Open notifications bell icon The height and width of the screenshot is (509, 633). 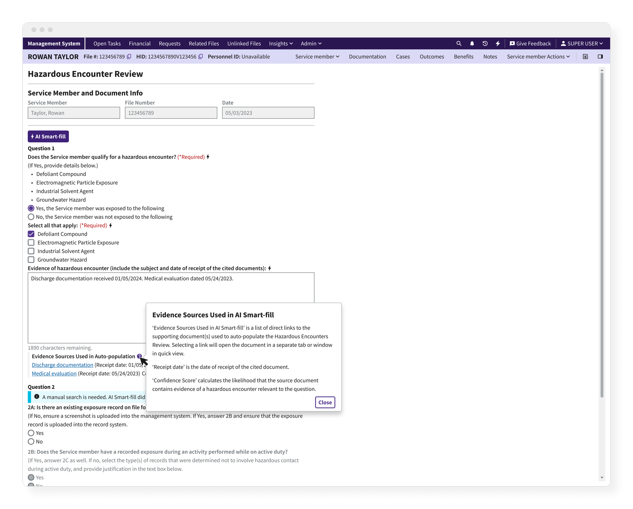tap(472, 43)
